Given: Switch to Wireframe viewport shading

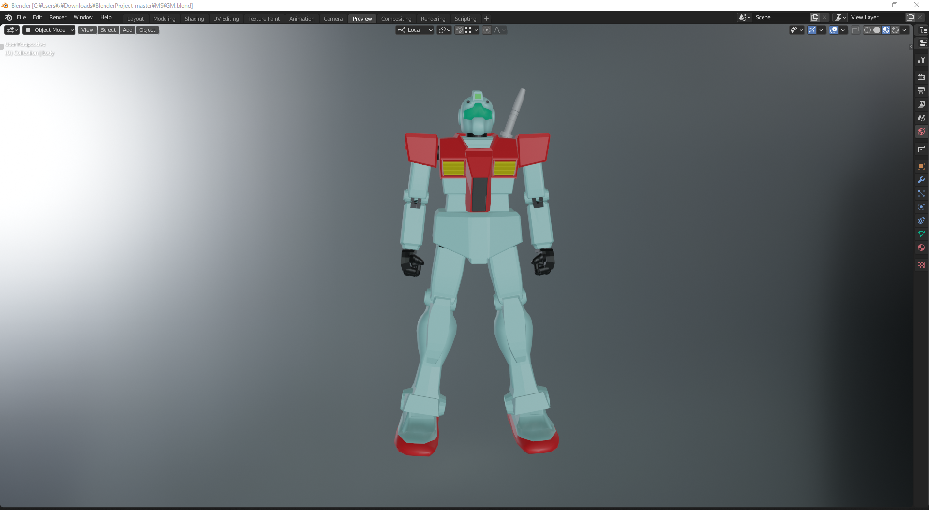Looking at the screenshot, I should pyautogui.click(x=868, y=30).
